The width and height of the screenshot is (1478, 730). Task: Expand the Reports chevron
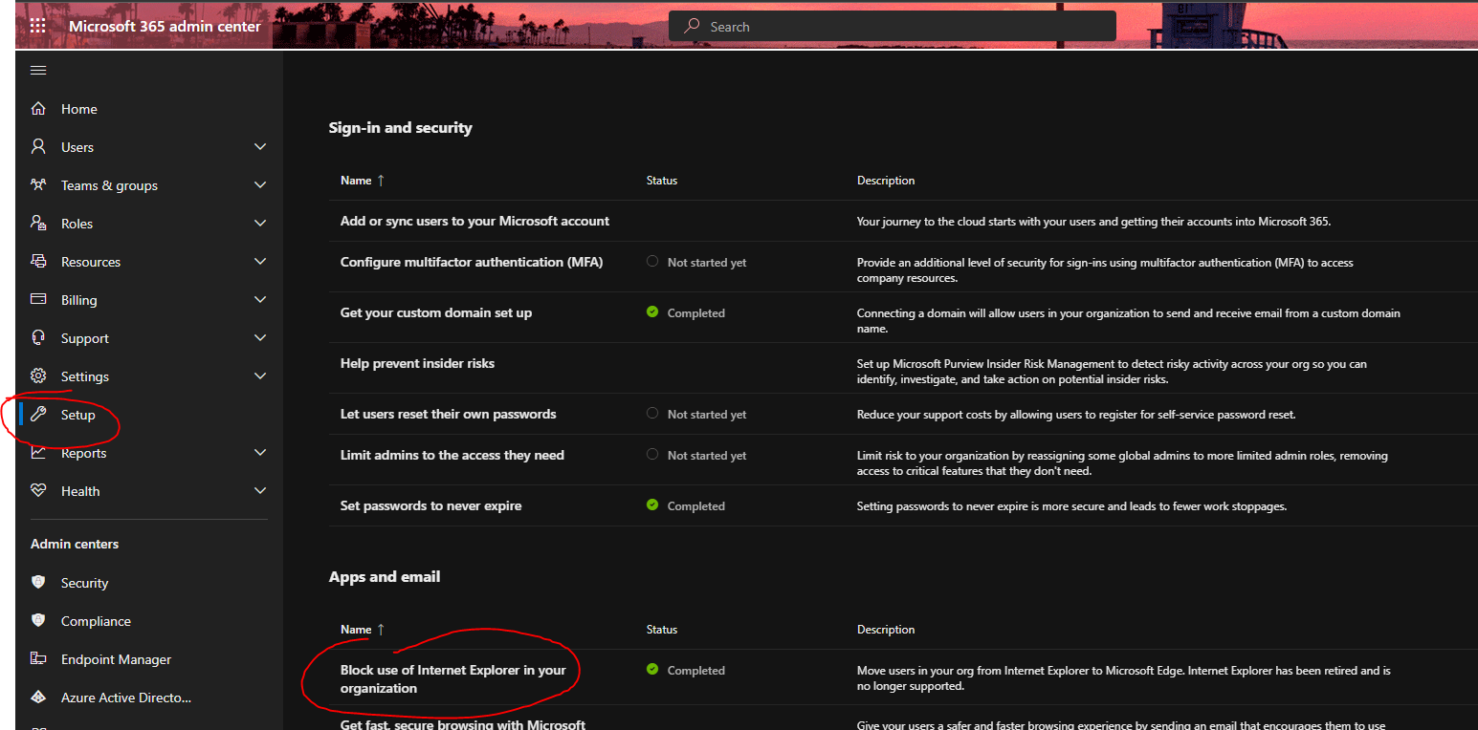click(260, 453)
